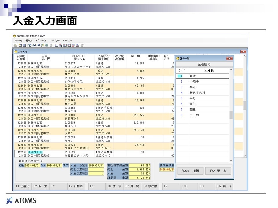Click the COREXEED app icon in title bar

14,36
